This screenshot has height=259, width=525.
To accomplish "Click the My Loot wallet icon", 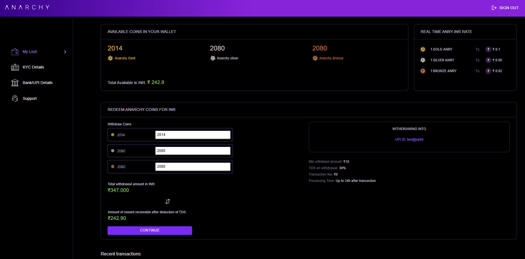I will 15,52.
